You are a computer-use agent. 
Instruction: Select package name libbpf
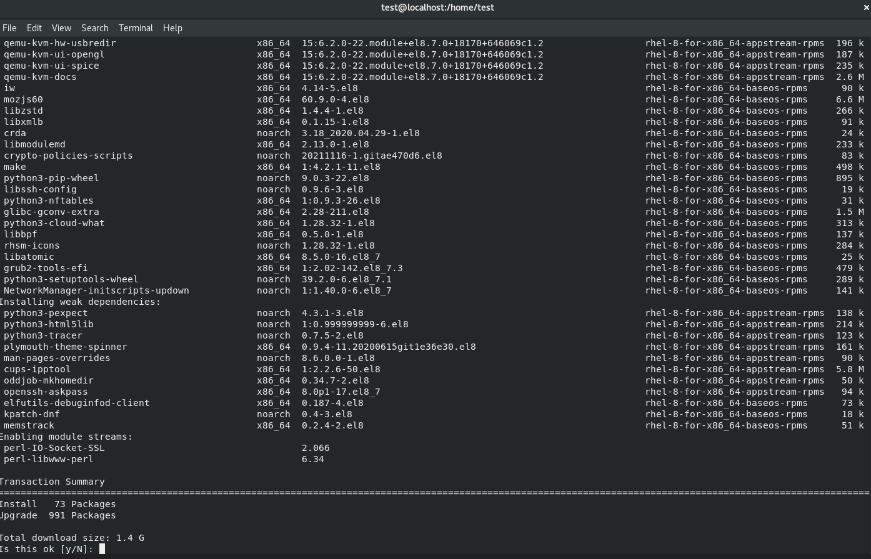point(21,234)
